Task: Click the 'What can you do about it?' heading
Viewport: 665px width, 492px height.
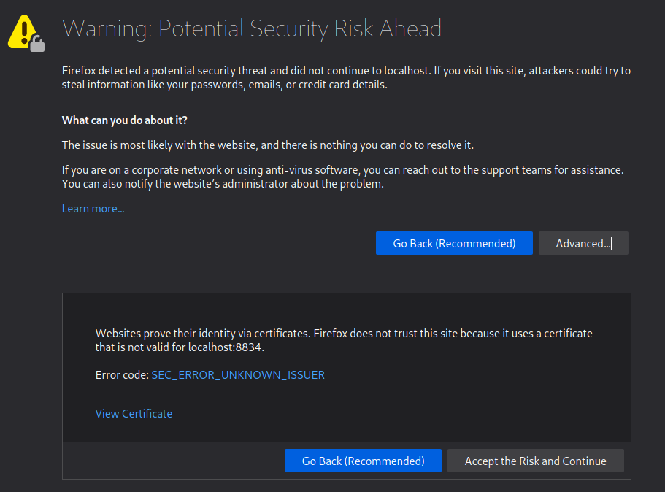Action: [x=129, y=120]
